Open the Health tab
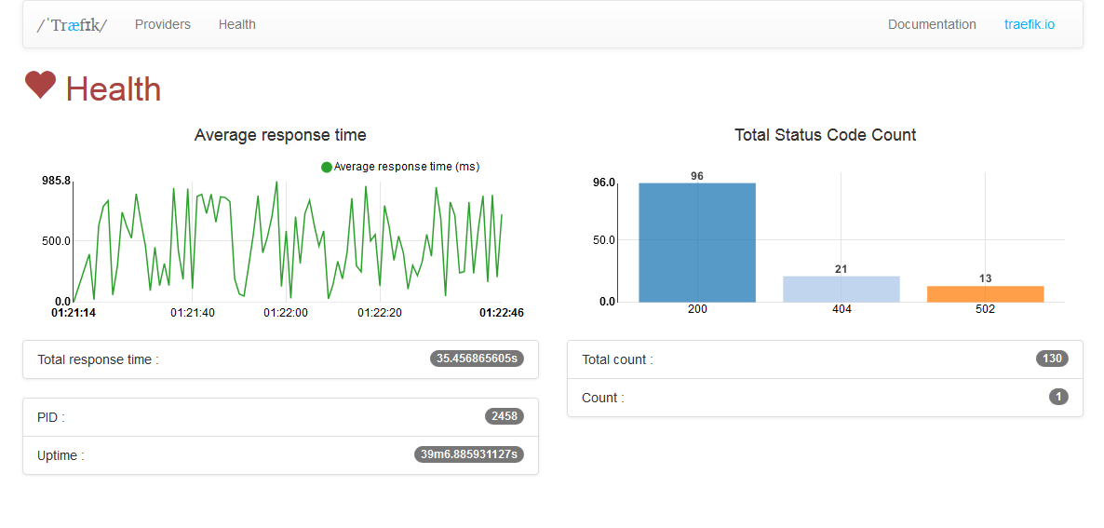 point(237,25)
